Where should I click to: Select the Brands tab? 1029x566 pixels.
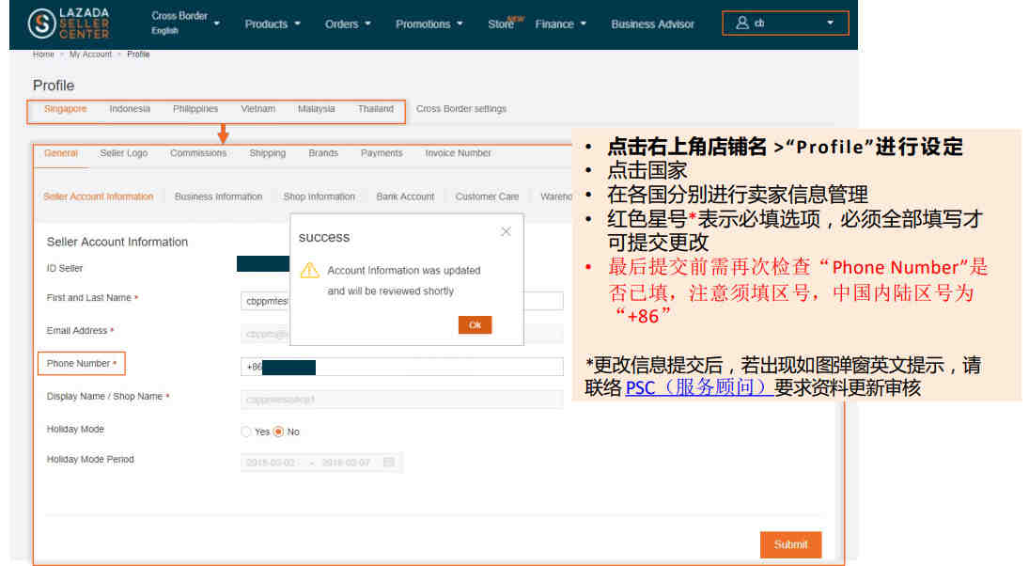[x=323, y=153]
